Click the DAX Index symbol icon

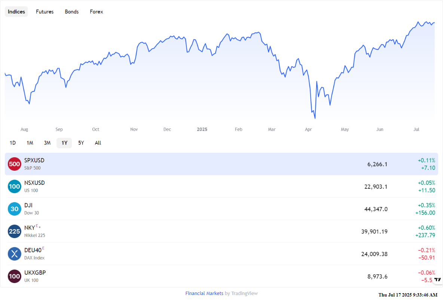click(15, 254)
